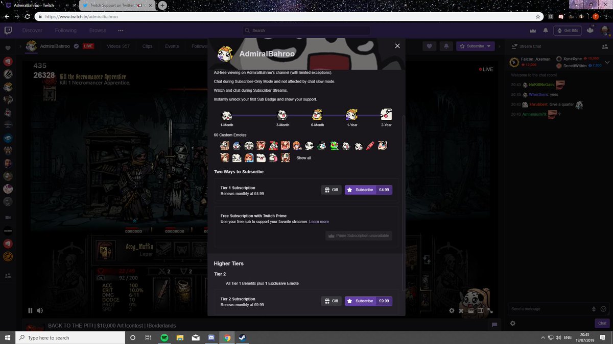
Task: Reload the page
Action: tap(27, 16)
